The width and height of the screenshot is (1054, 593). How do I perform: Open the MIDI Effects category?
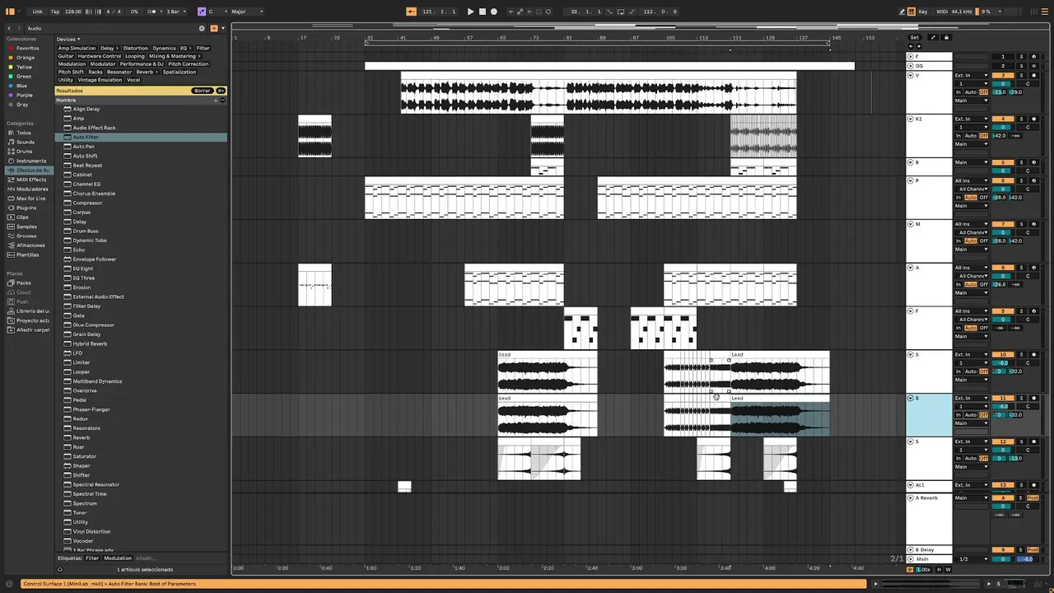31,180
